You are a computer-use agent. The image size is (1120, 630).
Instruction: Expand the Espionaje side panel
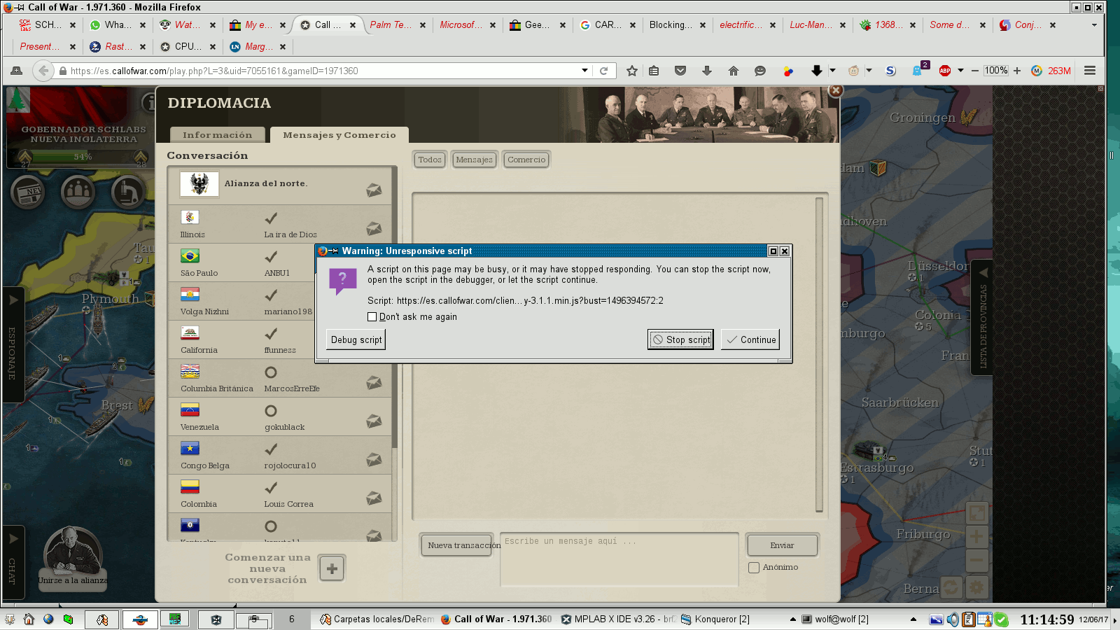click(x=13, y=344)
